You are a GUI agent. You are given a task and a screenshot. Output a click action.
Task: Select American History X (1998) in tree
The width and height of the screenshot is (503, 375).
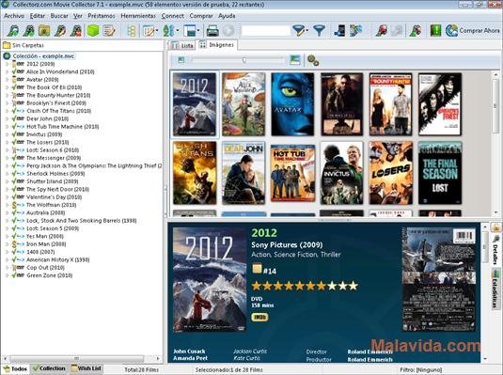click(57, 259)
